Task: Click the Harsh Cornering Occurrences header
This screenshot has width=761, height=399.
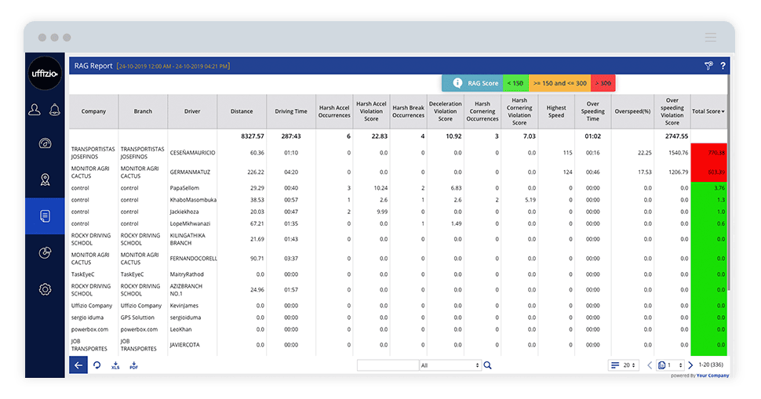Action: [482, 111]
